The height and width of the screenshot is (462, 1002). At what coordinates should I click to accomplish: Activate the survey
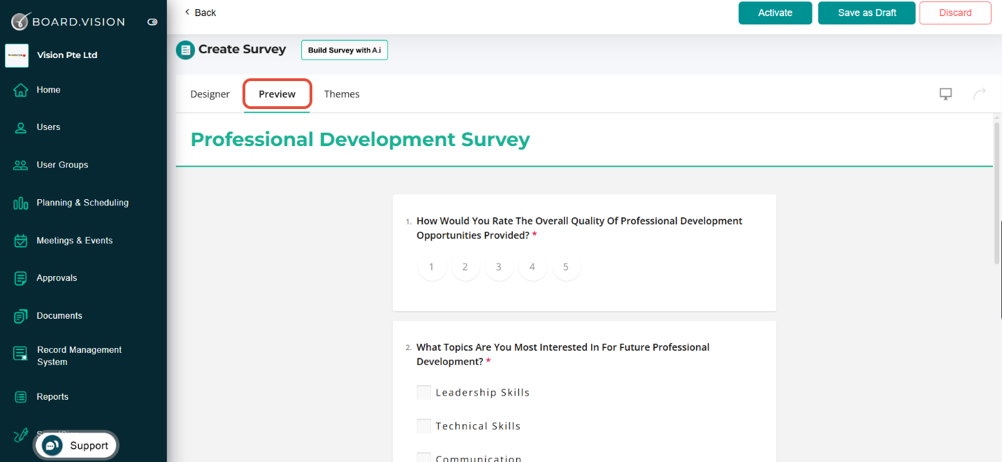775,13
